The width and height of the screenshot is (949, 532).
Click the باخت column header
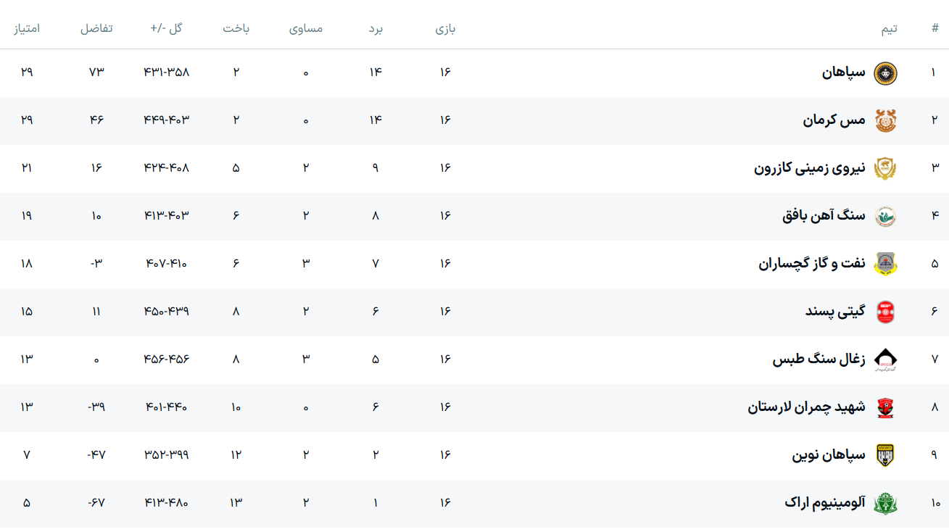(236, 28)
